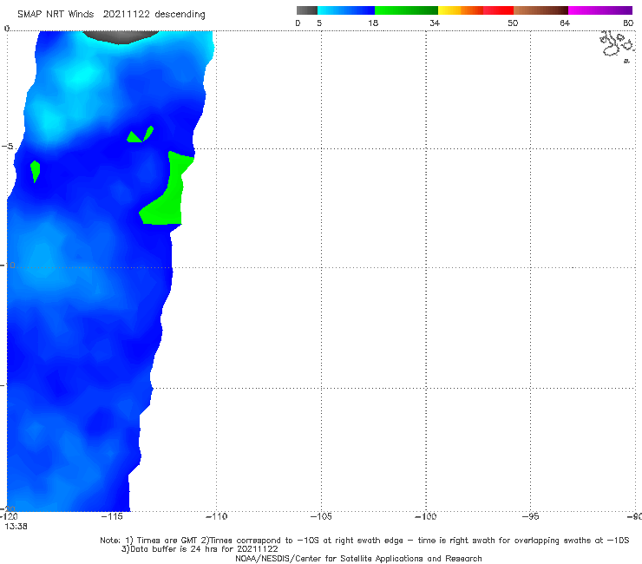The width and height of the screenshot is (642, 564).
Task: Click the small green patch near -119 longitude
Action: 36,171
